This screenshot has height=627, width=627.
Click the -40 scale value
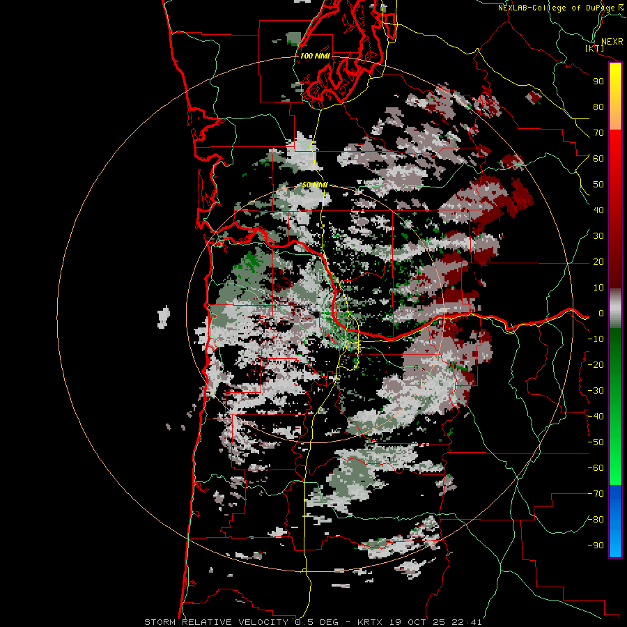click(596, 417)
